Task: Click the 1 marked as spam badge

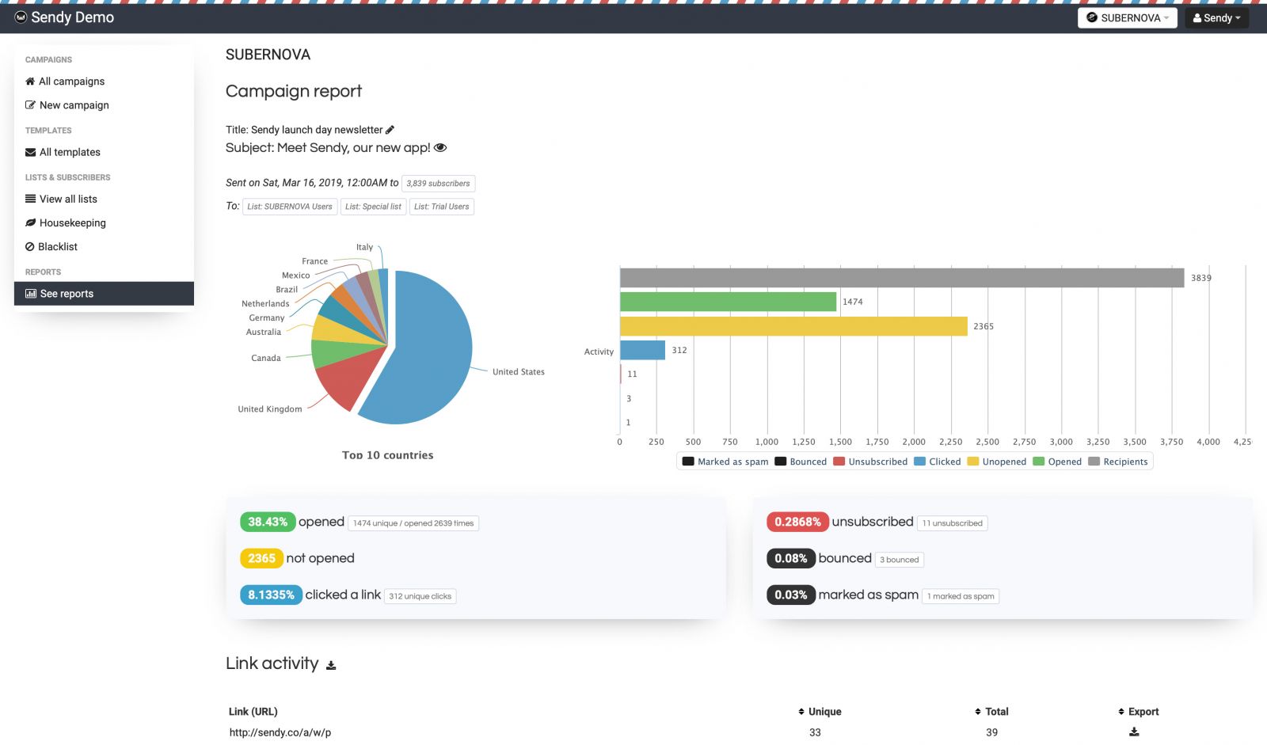Action: coord(961,596)
